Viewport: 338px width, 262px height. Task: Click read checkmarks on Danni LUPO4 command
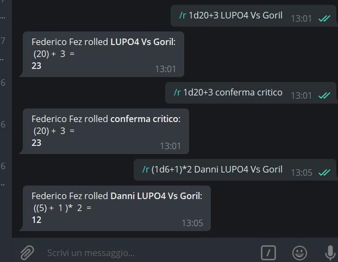pyautogui.click(x=324, y=172)
